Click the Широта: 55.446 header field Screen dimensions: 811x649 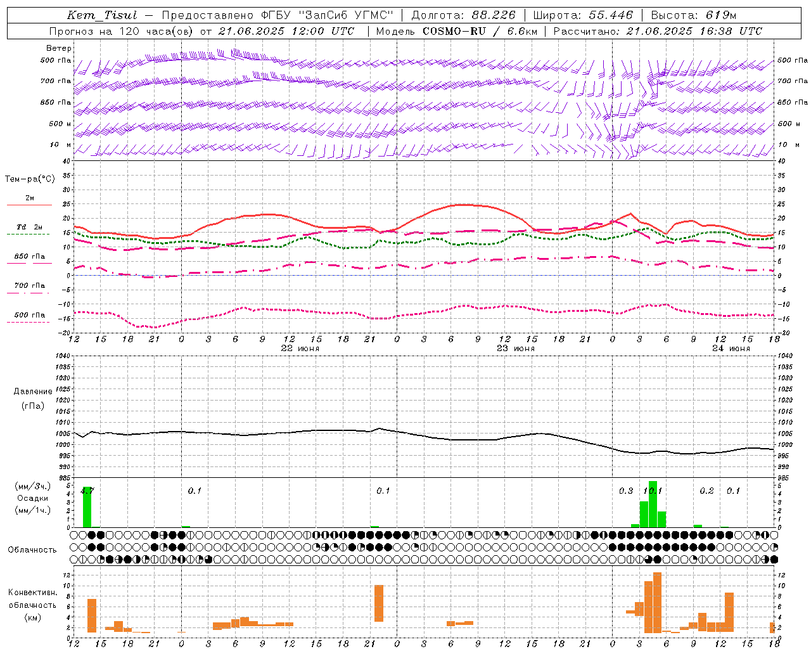(583, 15)
